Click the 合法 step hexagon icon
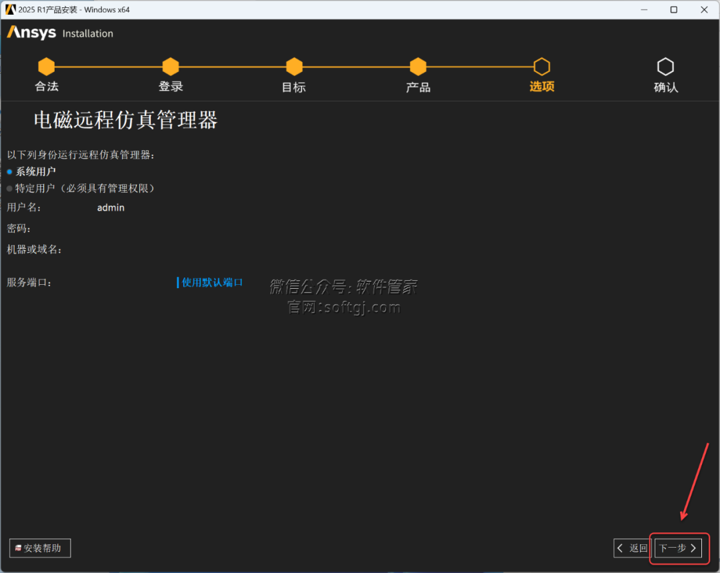 click(47, 67)
